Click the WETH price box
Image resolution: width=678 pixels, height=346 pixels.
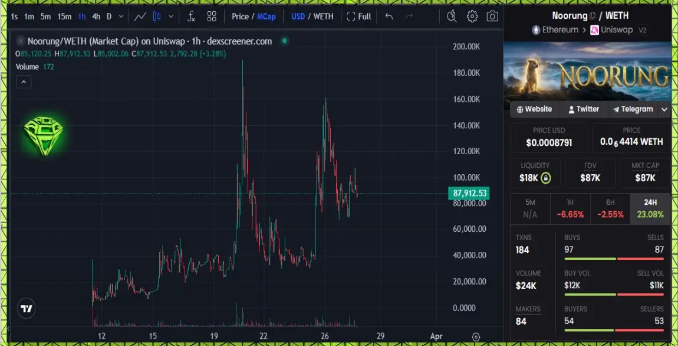pos(631,138)
